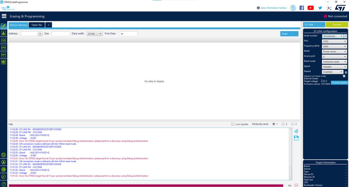
Task: Open the binary 0110 sidebar icon
Action: click(3, 155)
